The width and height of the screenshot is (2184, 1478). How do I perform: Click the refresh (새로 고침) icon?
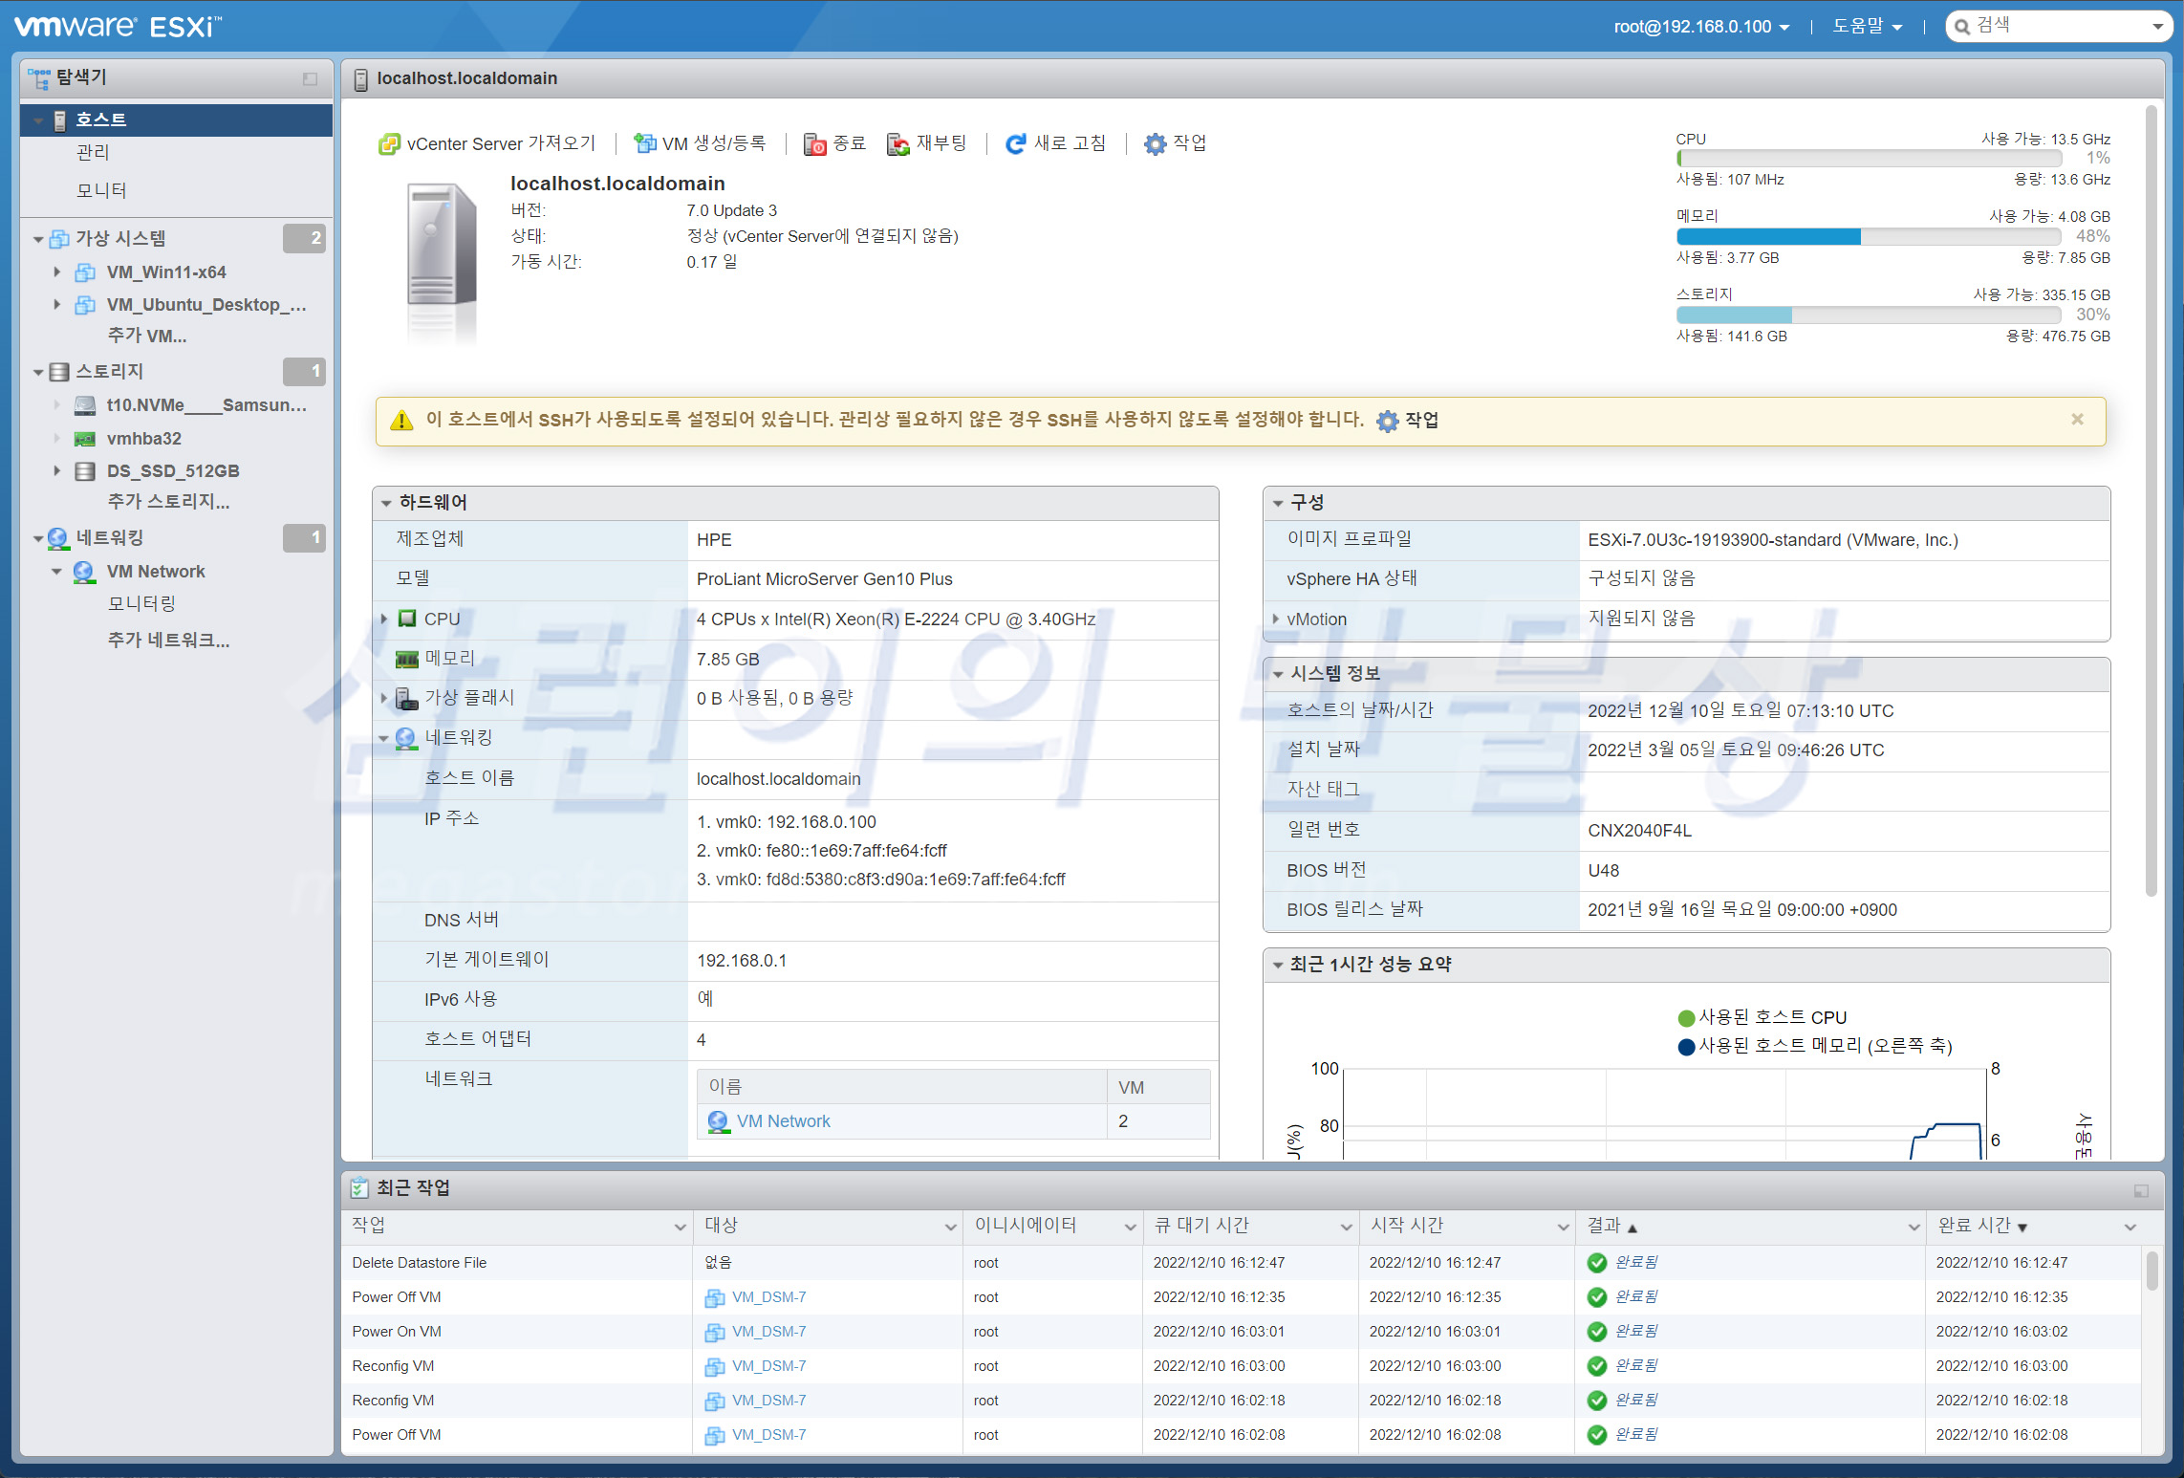click(x=1015, y=144)
